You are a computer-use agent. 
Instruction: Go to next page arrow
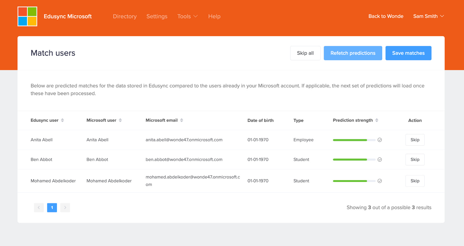65,207
